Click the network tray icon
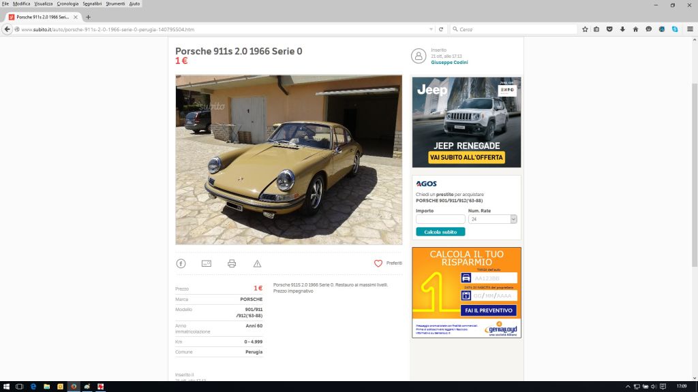 point(637,387)
